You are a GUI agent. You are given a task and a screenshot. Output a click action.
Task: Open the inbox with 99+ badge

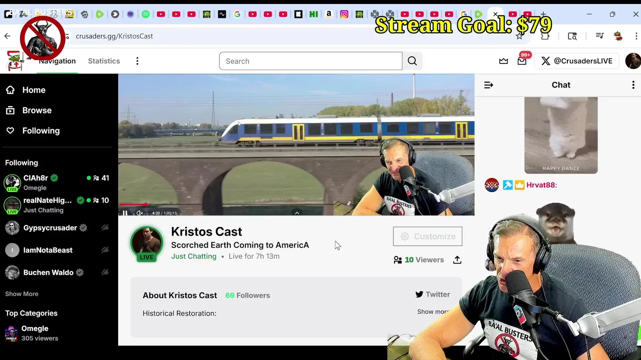522,61
